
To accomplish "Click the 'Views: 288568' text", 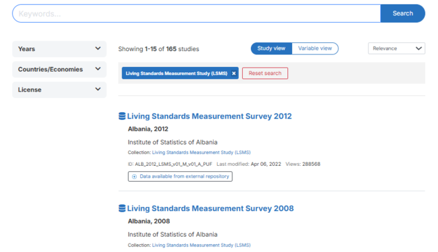I will pyautogui.click(x=303, y=164).
